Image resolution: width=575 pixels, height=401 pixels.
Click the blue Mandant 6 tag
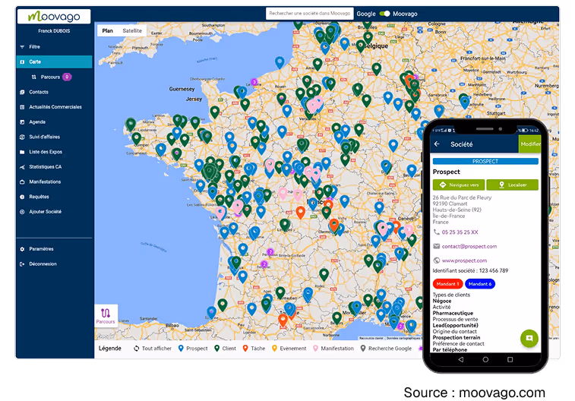point(480,284)
